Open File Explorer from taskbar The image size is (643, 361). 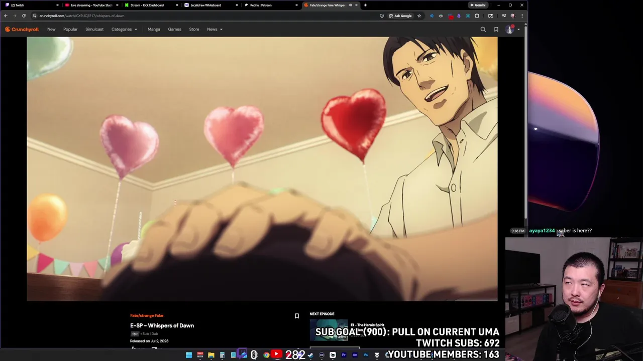click(211, 355)
